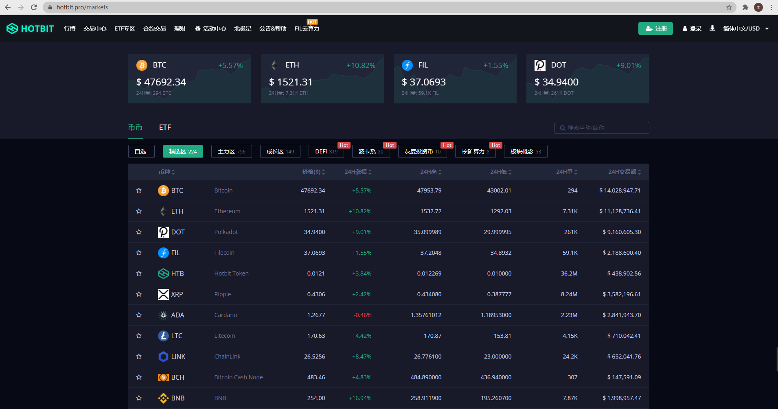Sort table by 24H交易额 column
The image size is (778, 409).
[625, 172]
